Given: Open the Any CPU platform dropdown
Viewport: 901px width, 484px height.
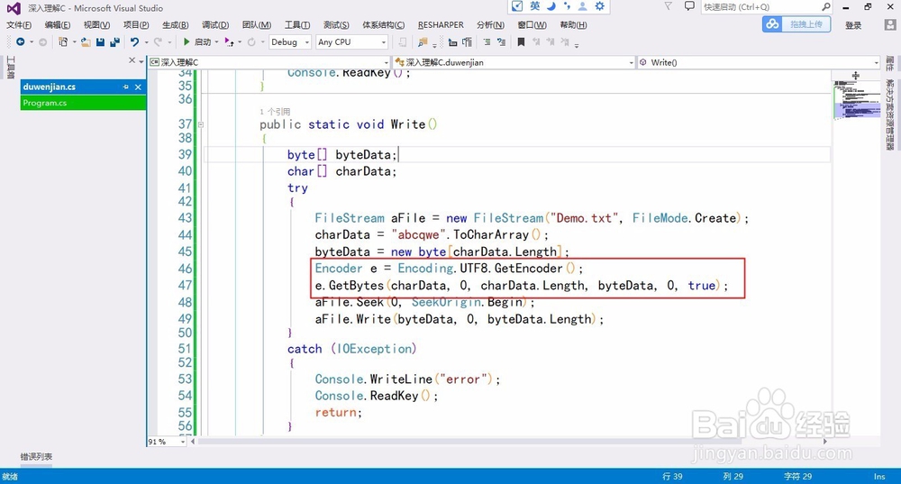Looking at the screenshot, I should 351,42.
